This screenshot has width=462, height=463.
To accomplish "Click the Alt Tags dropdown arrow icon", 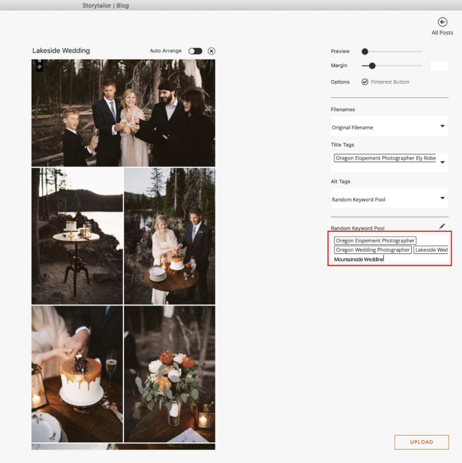I will tap(442, 199).
